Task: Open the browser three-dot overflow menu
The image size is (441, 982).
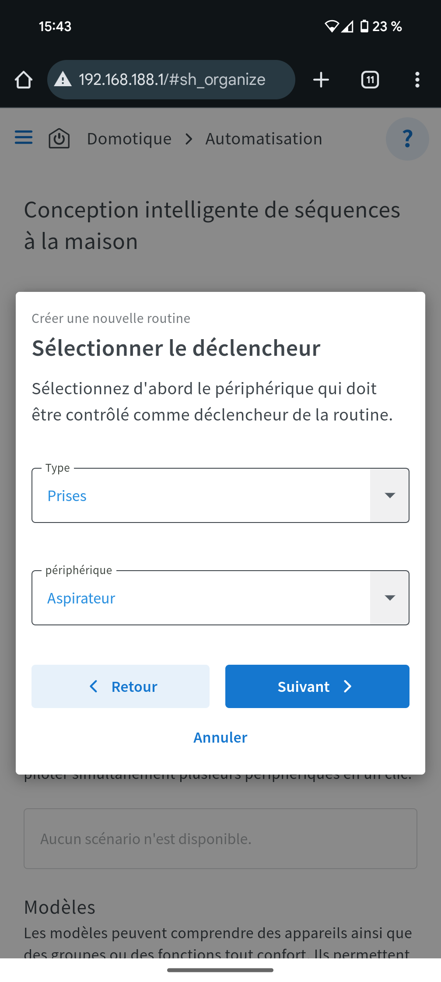Action: 417,80
